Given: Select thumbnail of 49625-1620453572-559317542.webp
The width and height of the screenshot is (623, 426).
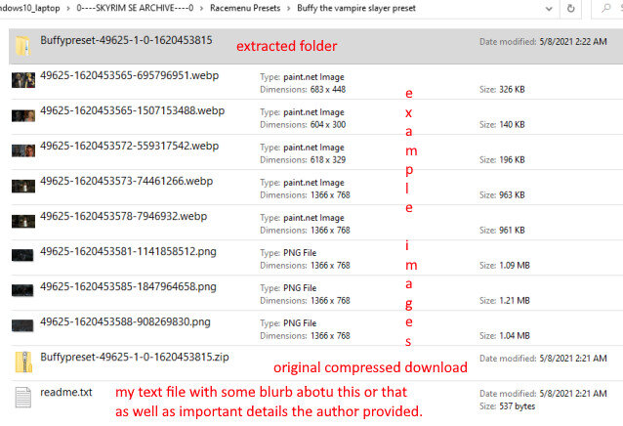Looking at the screenshot, I should pyautogui.click(x=23, y=151).
